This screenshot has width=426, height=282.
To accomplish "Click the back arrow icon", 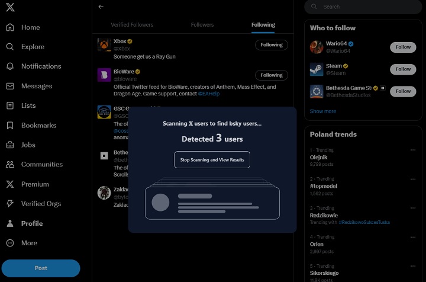I will (x=101, y=7).
